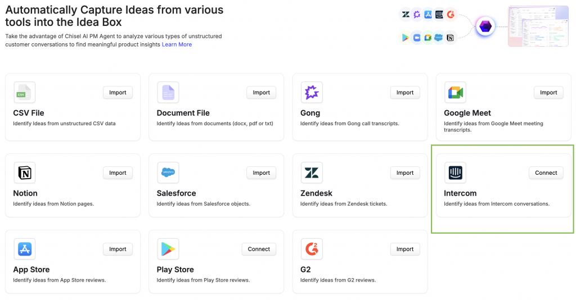Click the Gong logo icon
This screenshot has height=300, width=576.
(x=311, y=93)
